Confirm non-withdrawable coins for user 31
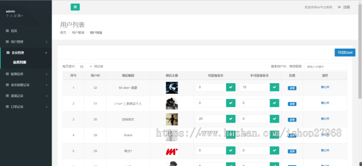This screenshot has width=362, height=166. [274, 103]
